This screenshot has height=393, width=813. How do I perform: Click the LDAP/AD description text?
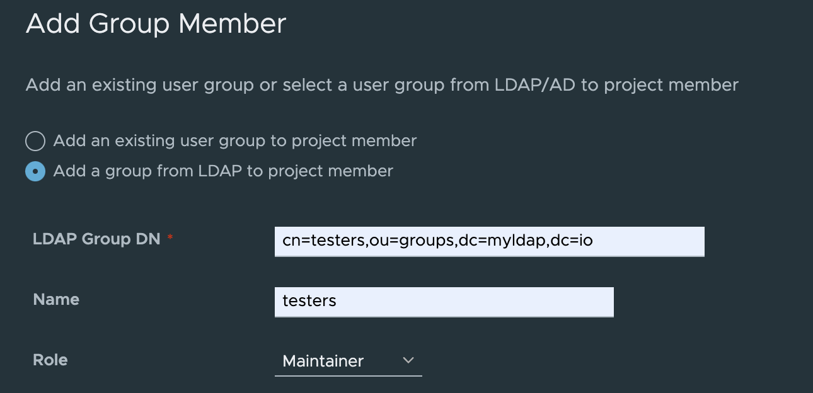pyautogui.click(x=382, y=85)
